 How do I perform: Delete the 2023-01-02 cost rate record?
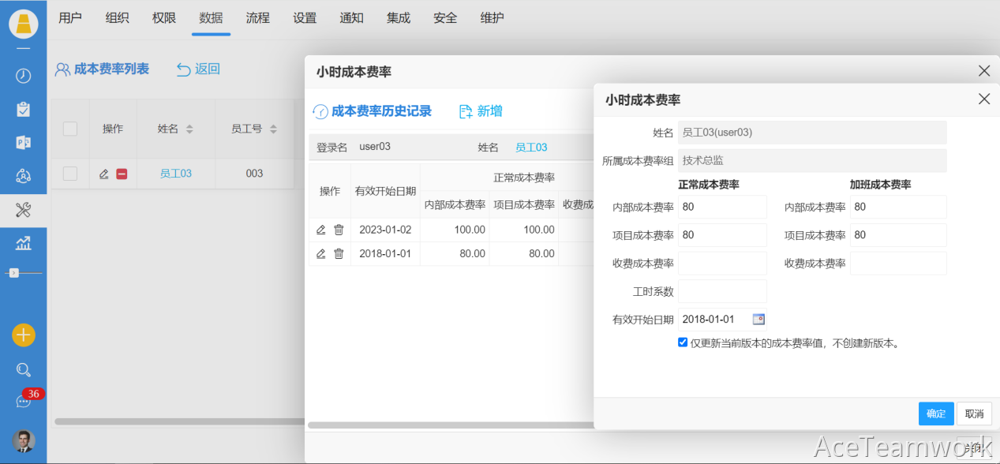pyautogui.click(x=339, y=230)
